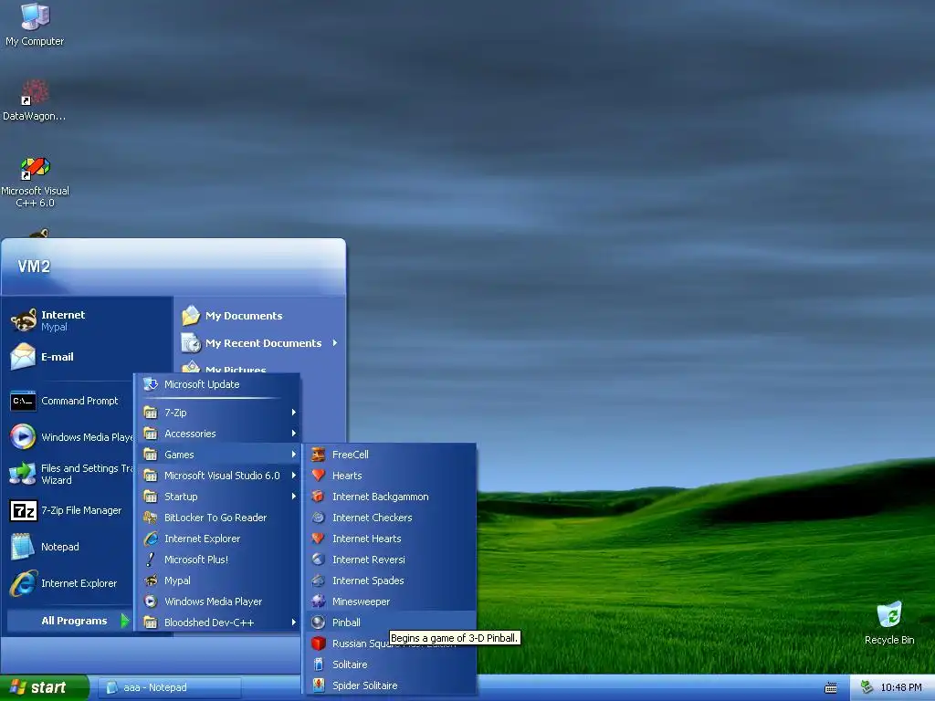Click the Internet Reversi icon
This screenshot has height=701, width=935.
[319, 560]
